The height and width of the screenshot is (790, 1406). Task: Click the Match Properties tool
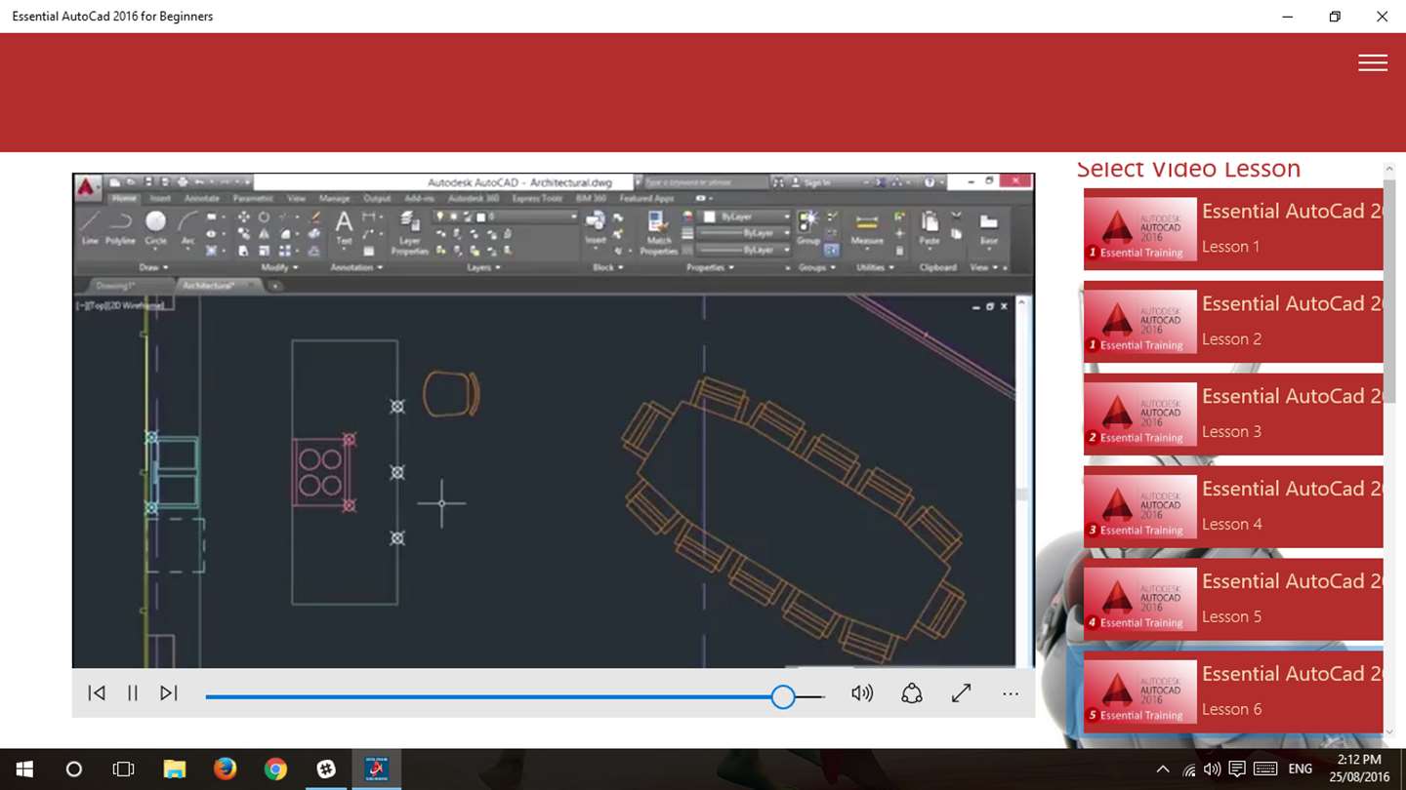point(659,231)
